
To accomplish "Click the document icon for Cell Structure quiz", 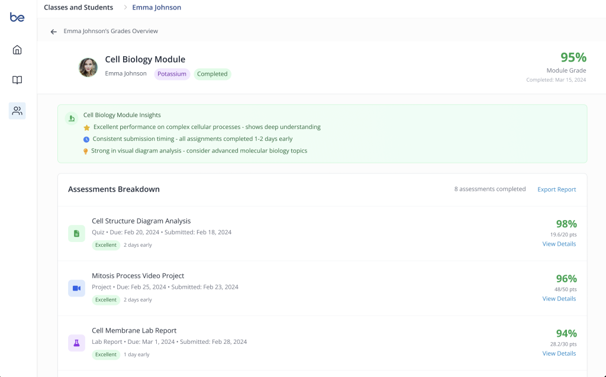I will pos(76,234).
